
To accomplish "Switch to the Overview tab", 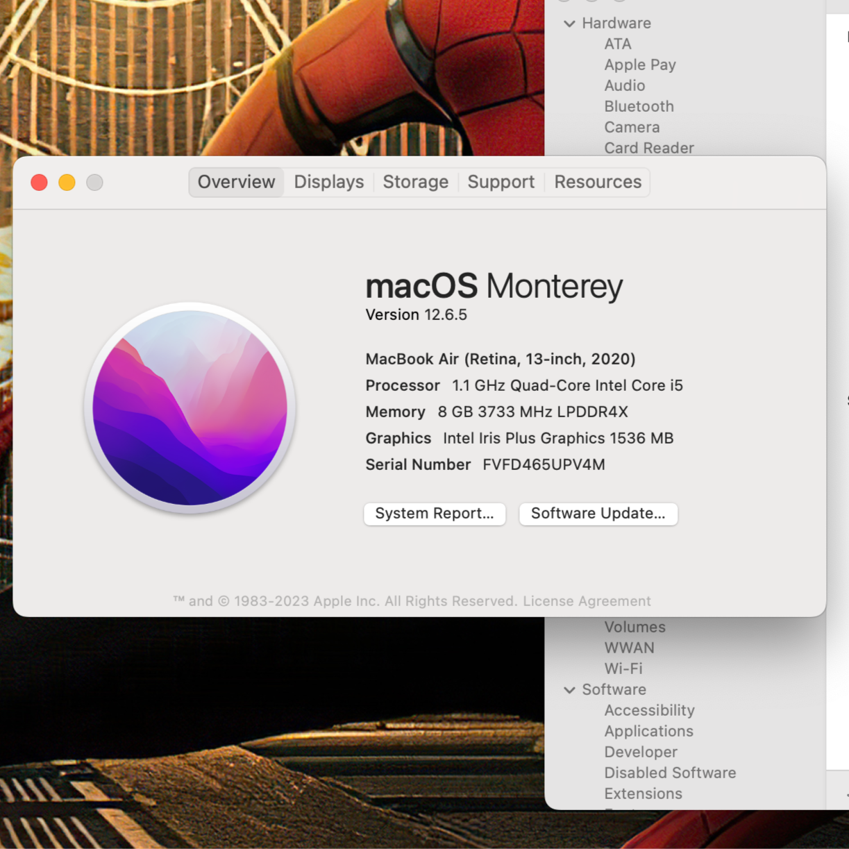I will click(236, 182).
